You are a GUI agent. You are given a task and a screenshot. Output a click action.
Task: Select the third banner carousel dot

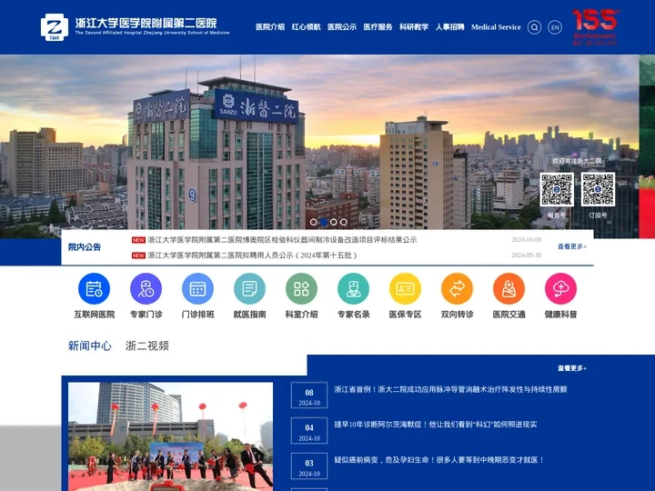tap(333, 222)
